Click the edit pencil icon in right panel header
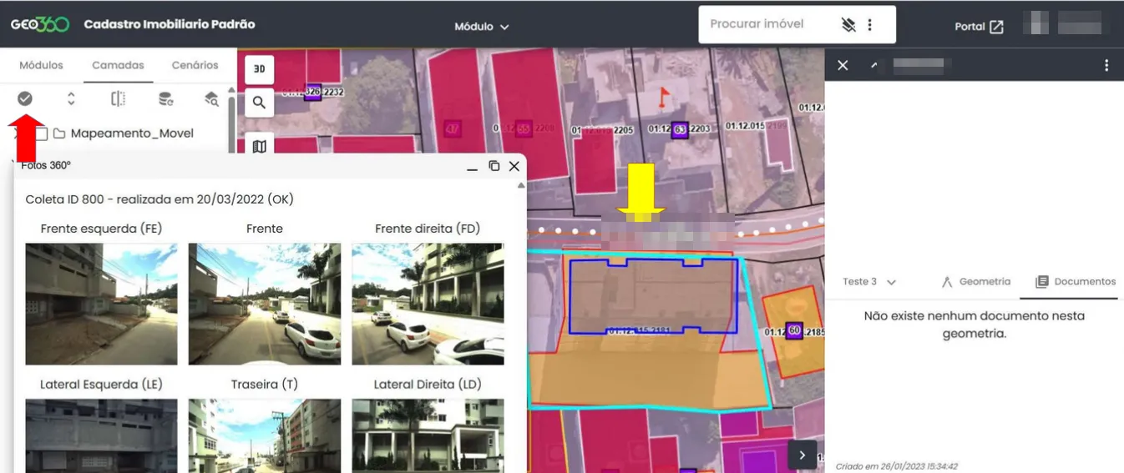 coord(873,64)
